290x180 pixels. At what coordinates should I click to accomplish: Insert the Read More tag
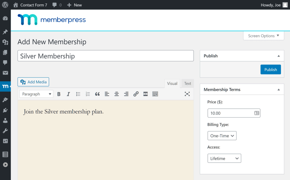point(145,94)
